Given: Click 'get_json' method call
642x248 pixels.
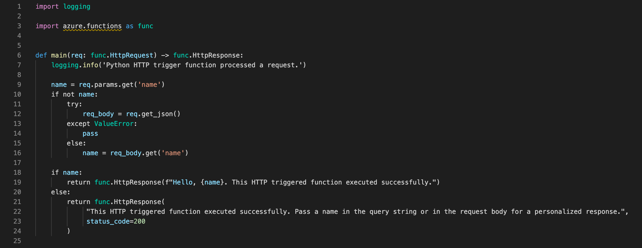Looking at the screenshot, I should point(157,114).
